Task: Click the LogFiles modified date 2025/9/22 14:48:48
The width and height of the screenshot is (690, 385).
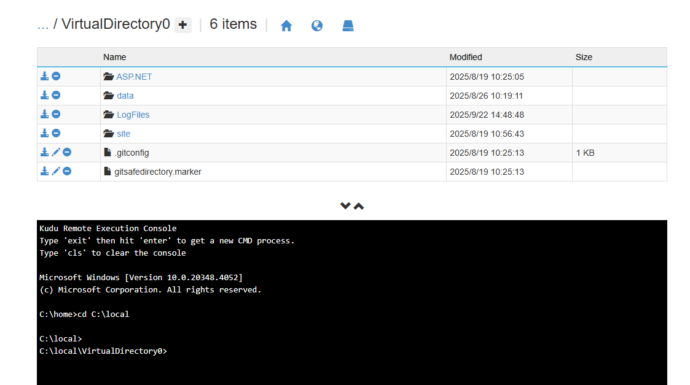Action: (487, 115)
